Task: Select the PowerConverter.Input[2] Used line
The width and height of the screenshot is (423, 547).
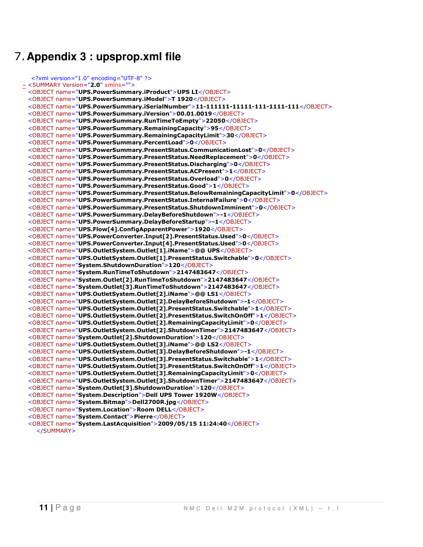Action: click(x=154, y=237)
